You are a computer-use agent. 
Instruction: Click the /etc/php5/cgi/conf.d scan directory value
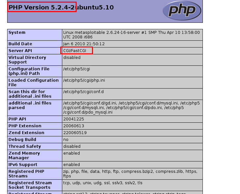click(x=83, y=91)
